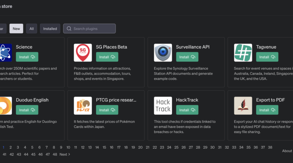293x163 pixels.
Task: Install the Tagvenue plugin
Action: pos(267,57)
